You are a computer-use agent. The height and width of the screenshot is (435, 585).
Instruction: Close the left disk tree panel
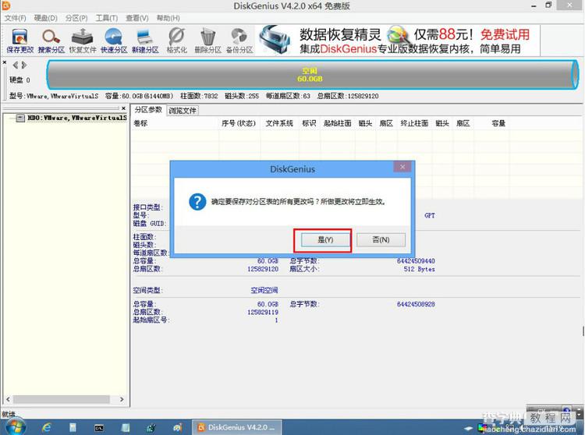(123, 108)
